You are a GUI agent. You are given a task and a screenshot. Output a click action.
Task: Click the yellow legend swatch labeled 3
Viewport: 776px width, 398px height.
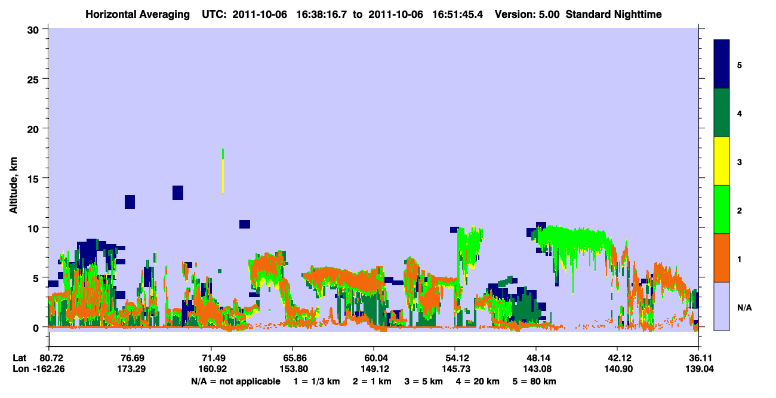[x=722, y=161]
